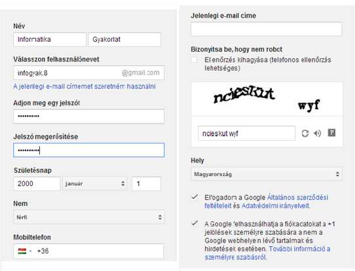
Task: Play the audio CAPTCHA speaker icon
Action: pos(318,134)
